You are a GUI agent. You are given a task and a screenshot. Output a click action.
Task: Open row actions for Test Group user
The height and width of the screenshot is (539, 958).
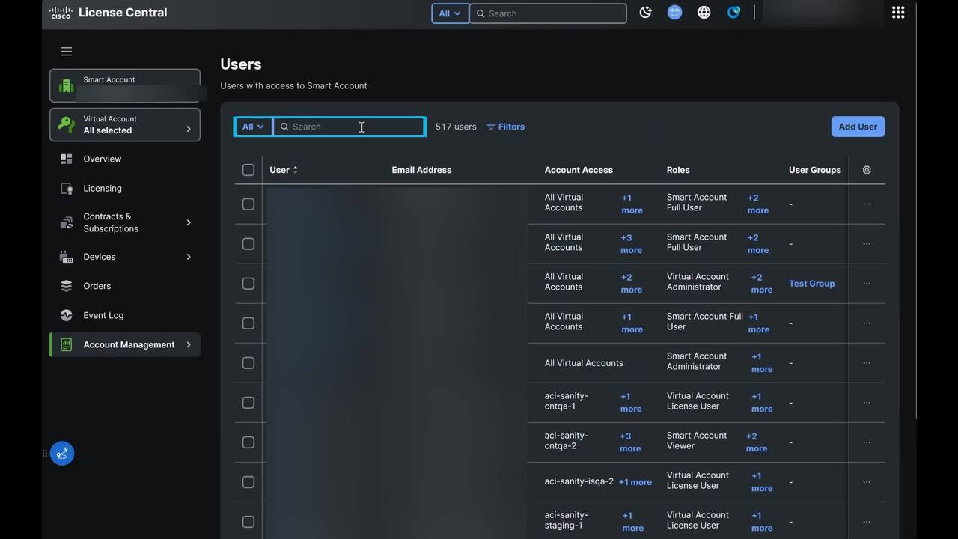pos(867,284)
